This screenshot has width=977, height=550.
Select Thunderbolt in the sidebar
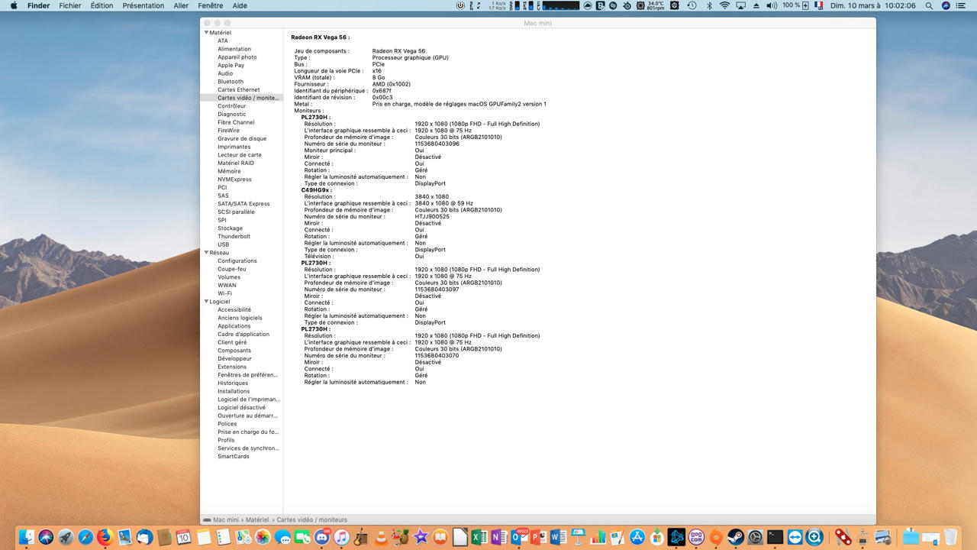[234, 236]
